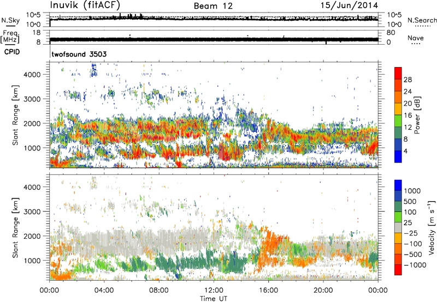Viewport: 437px width, 302px height.
Task: Select the 'Beam 12' header label
Action: tap(213, 6)
